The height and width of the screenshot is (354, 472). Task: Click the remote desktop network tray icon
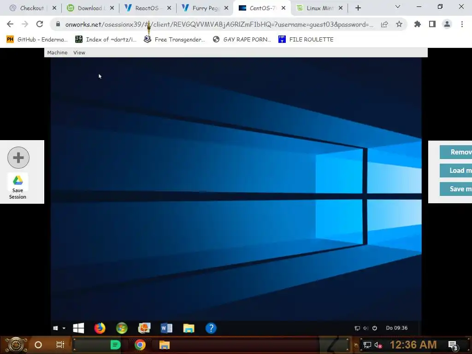click(357, 328)
